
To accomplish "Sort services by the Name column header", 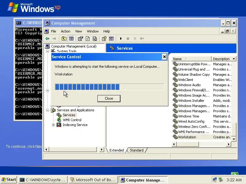I will coord(192,59).
